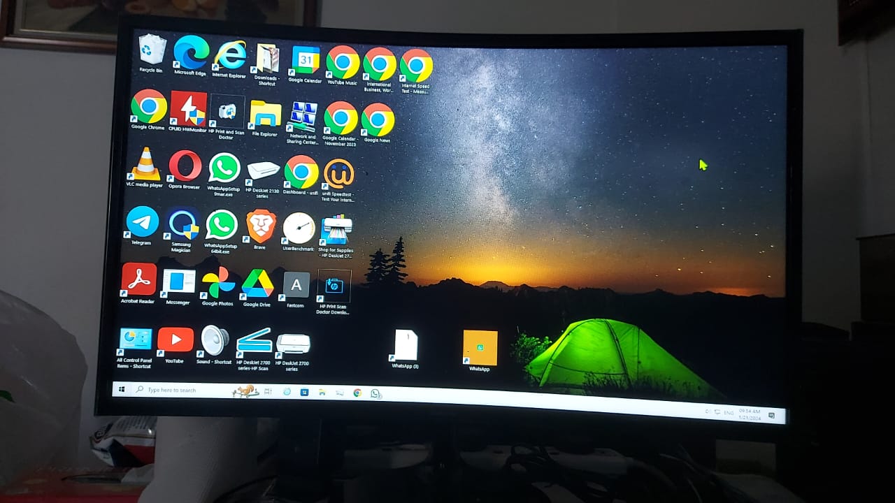The image size is (895, 503).
Task: Select the Samsung Magician shortcut
Action: pos(182,231)
